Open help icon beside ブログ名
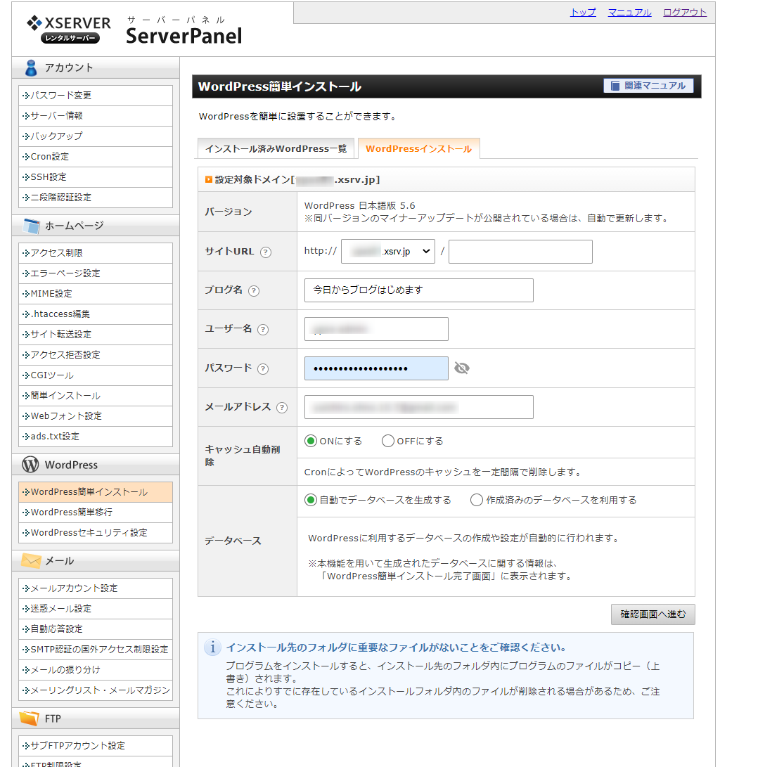Viewport: 765px width, 767px height. (253, 291)
